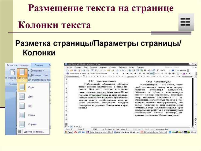Click the outside borders icon
Screen dimensions: 201x151
point(178,73)
